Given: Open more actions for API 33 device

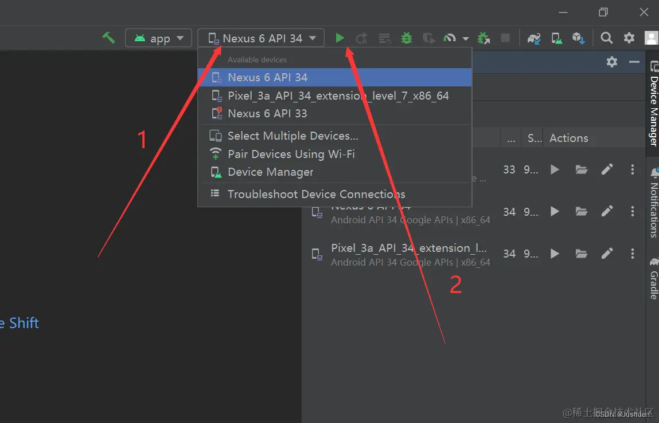Looking at the screenshot, I should point(632,169).
